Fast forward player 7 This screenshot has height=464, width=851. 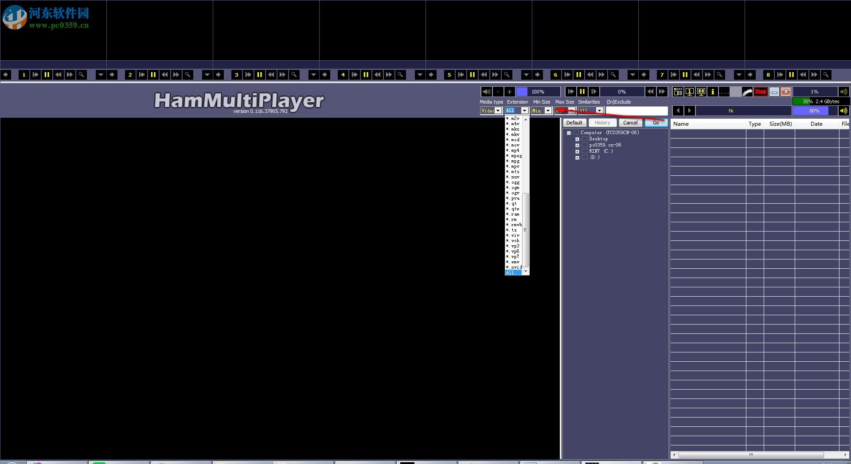click(x=708, y=75)
